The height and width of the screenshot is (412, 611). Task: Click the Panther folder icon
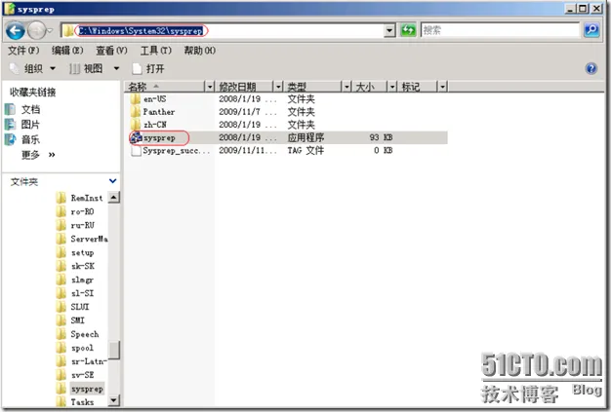point(136,112)
